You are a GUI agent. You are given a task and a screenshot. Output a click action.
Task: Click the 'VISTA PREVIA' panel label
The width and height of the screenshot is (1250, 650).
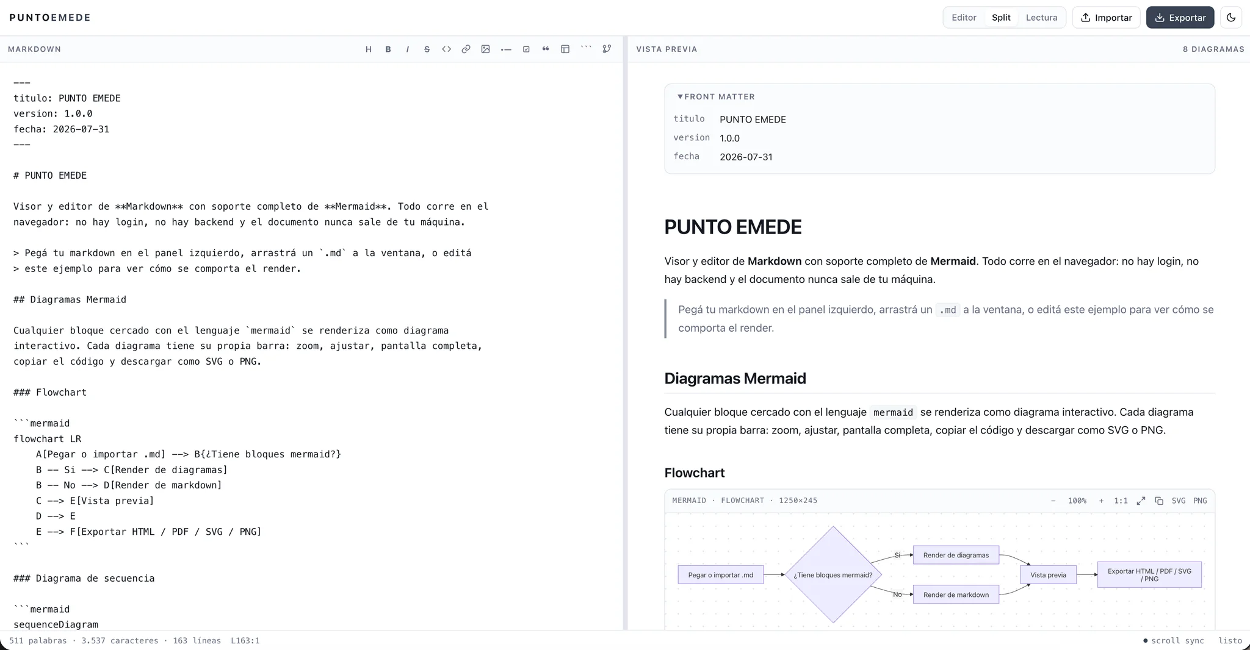click(x=667, y=49)
